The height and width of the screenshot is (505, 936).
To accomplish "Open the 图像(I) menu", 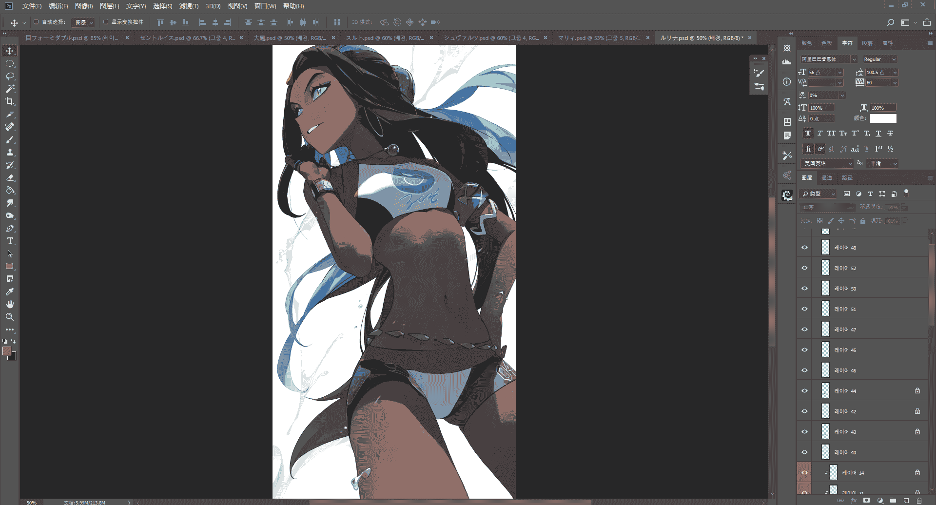I will [84, 6].
